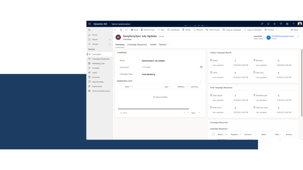303x170 pixels.
Task: Click the main form vertical scrollbar
Action: (x=302, y=83)
